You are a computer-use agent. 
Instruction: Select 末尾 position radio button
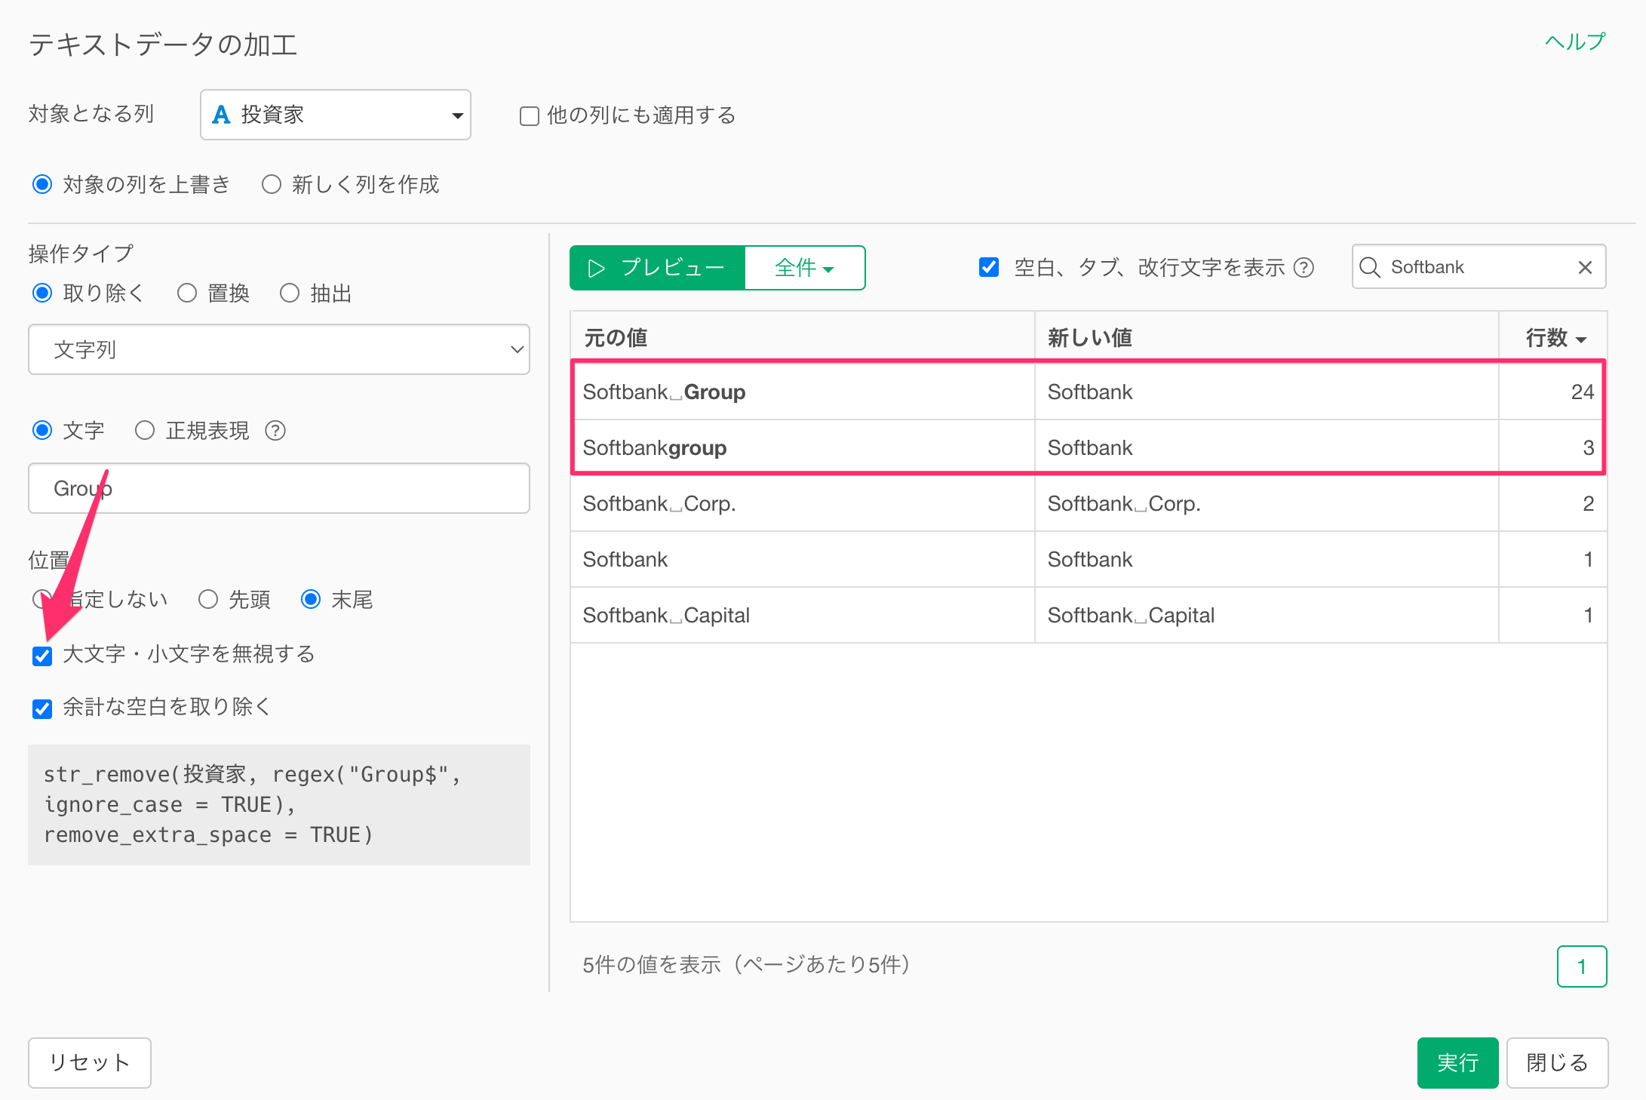[311, 599]
